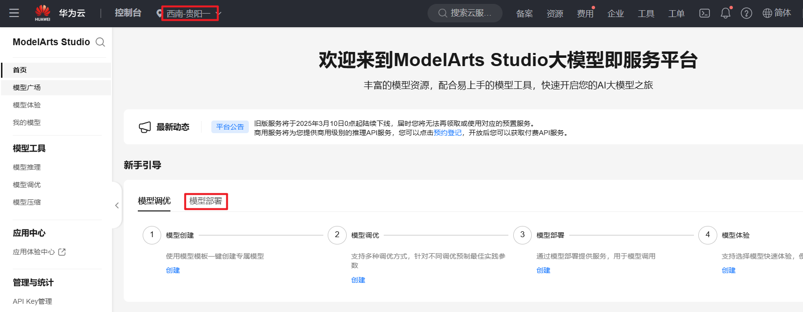Click step 2 circle 模型调优
803x312 pixels.
pyautogui.click(x=337, y=235)
